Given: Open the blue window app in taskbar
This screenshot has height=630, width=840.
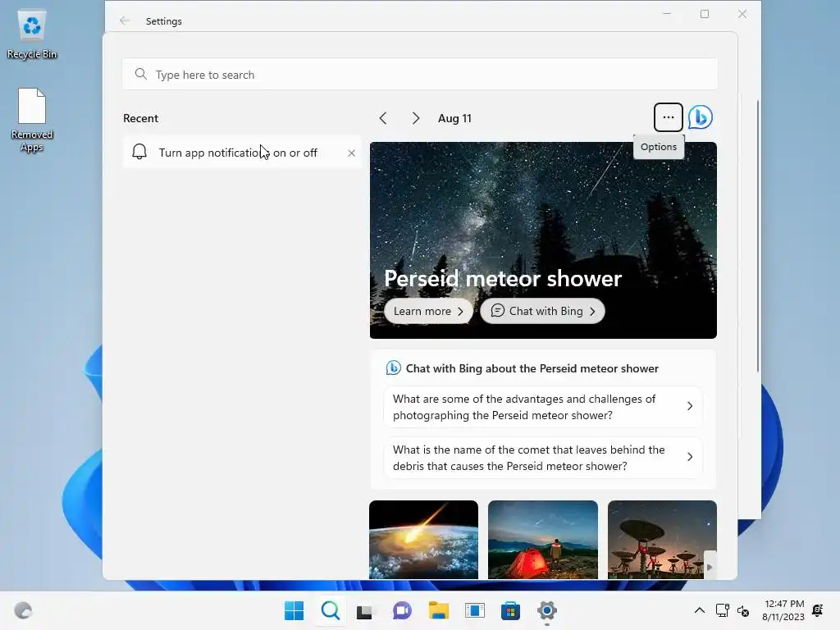Looking at the screenshot, I should click(x=475, y=610).
